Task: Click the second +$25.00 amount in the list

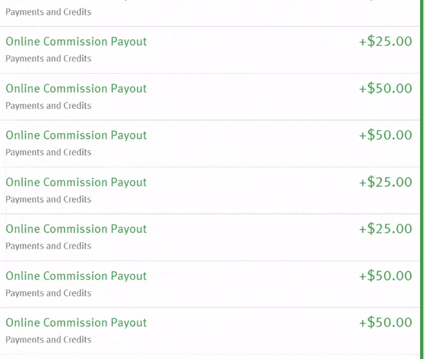Action: pos(385,182)
